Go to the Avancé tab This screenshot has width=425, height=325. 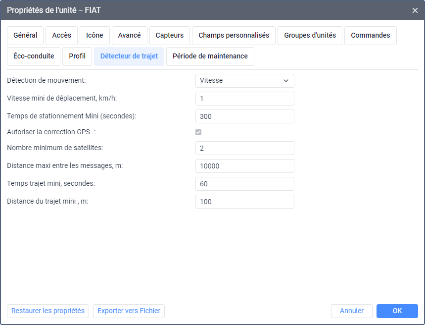(x=129, y=36)
